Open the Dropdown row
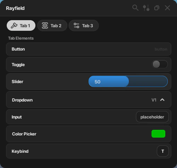Image resolution: width=177 pixels, height=168 pixels. coord(88,100)
